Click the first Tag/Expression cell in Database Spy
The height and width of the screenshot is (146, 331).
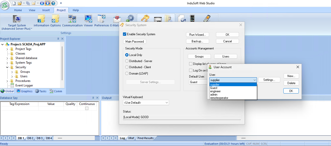pyautogui.click(x=19, y=108)
